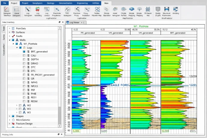Collapse the Wells tree node

10,40
